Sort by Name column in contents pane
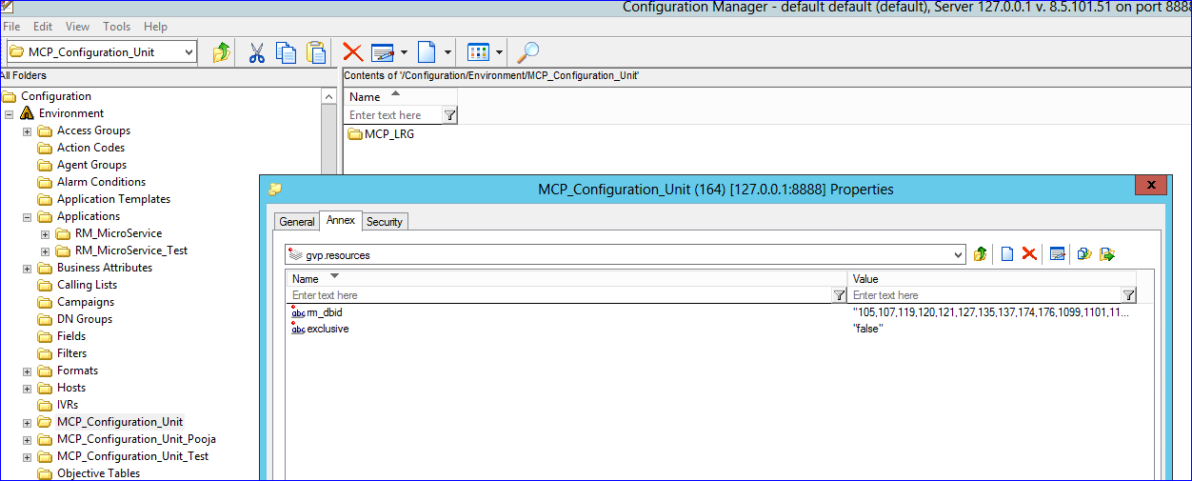The width and height of the screenshot is (1192, 481). pyautogui.click(x=400, y=96)
